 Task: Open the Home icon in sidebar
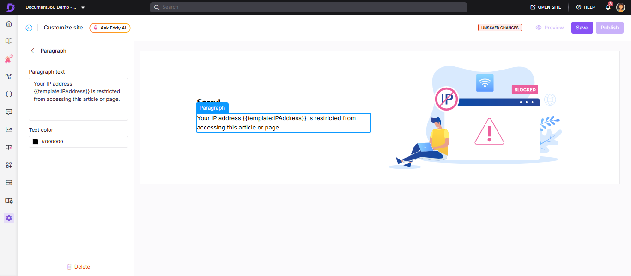pos(9,23)
